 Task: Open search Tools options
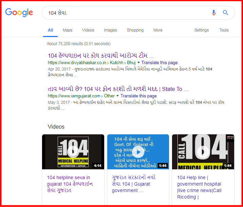[x=224, y=30]
